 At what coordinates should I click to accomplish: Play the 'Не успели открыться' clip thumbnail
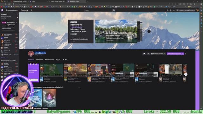(x=99, y=70)
